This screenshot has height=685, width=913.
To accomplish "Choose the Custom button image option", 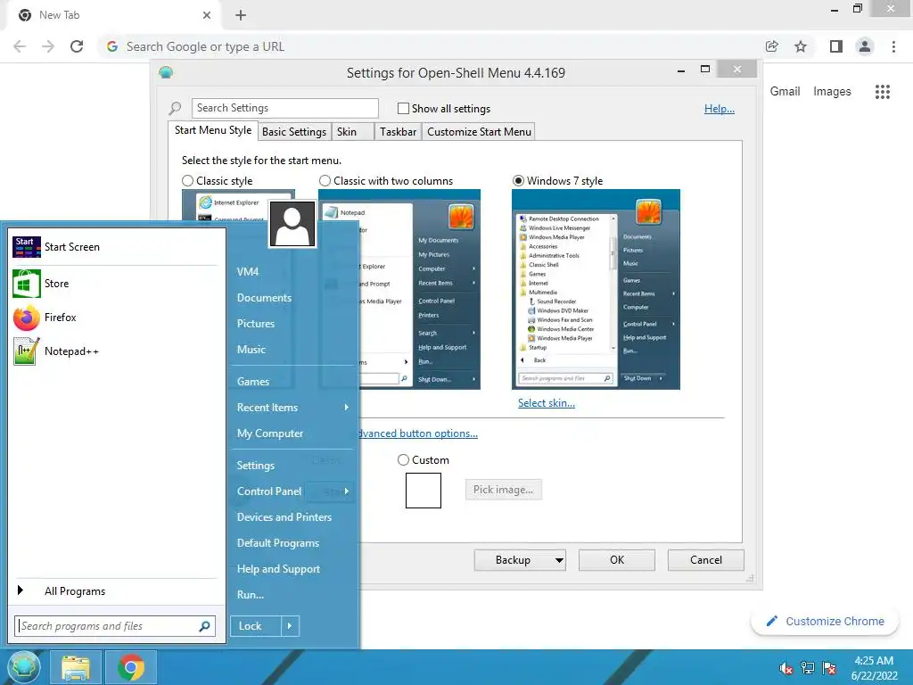I will tap(403, 459).
